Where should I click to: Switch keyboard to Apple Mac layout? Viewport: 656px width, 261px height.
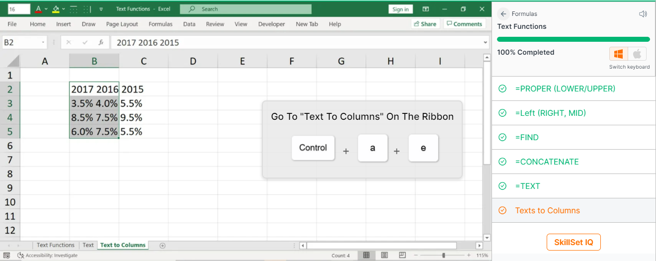point(638,54)
